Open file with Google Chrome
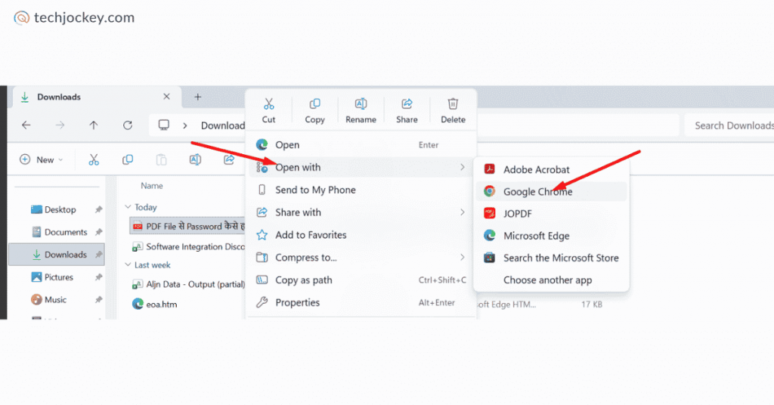 tap(551, 191)
